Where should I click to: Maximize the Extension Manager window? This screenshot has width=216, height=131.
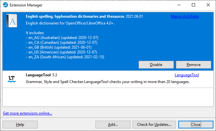193,5
